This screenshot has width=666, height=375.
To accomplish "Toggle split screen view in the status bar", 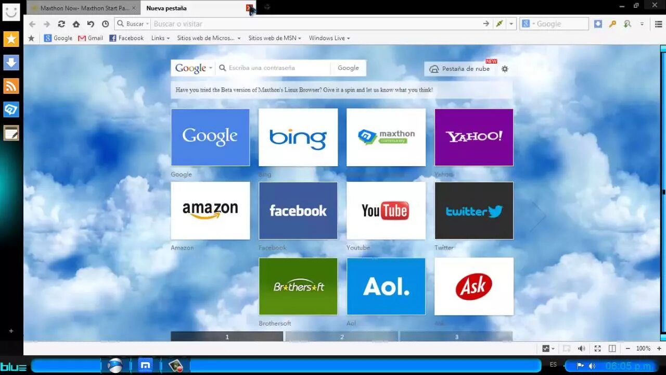I will 612,348.
